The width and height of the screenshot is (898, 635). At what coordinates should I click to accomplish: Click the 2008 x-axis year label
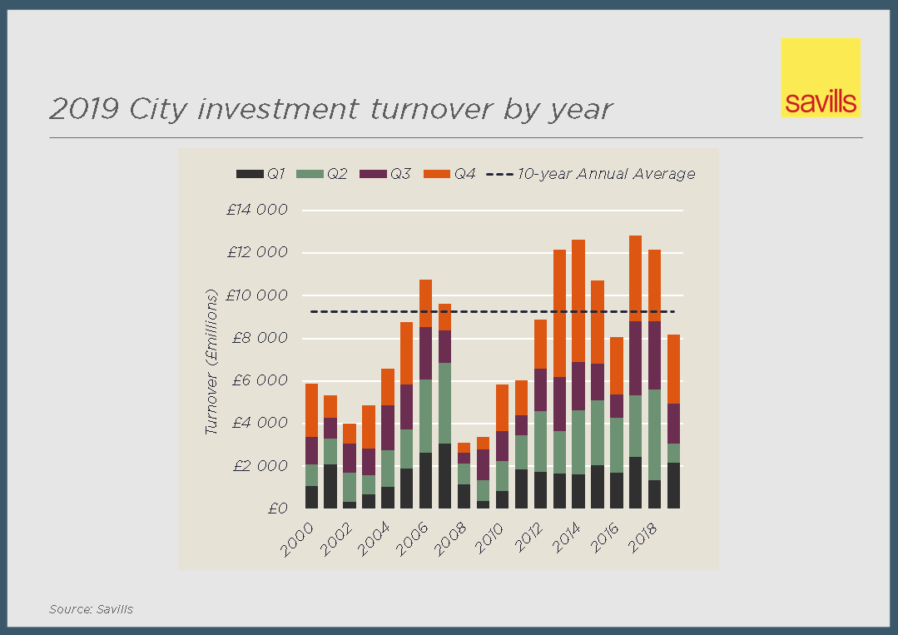[x=453, y=538]
